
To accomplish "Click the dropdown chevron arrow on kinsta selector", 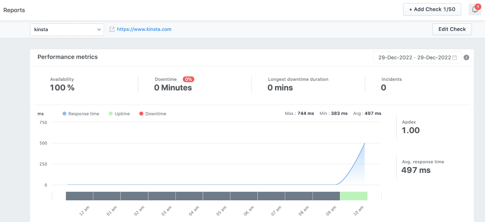I will click(99, 30).
